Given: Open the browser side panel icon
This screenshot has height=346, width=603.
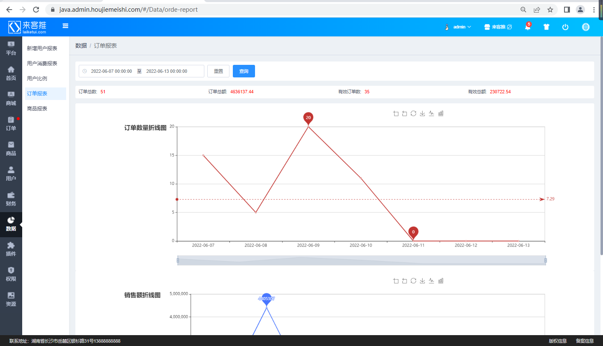Looking at the screenshot, I should [x=567, y=9].
